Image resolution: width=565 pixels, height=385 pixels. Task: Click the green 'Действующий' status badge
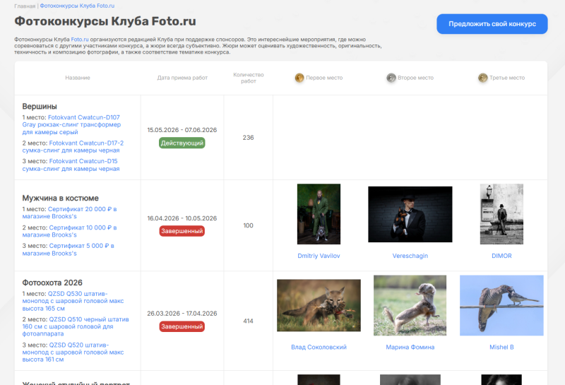tap(182, 143)
